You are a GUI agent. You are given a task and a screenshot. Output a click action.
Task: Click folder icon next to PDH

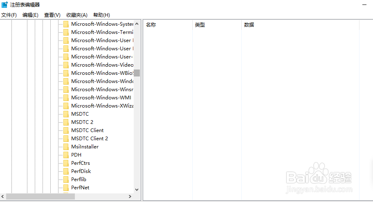66,155
